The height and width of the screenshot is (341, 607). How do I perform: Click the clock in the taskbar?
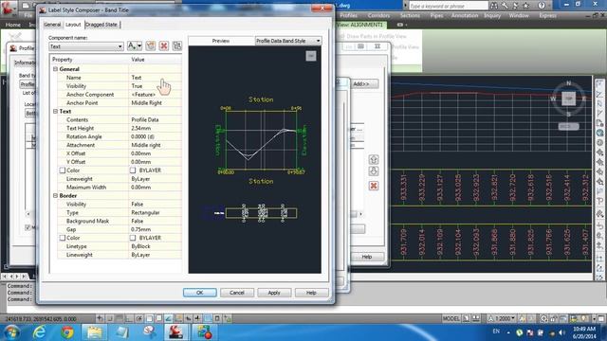pos(584,332)
